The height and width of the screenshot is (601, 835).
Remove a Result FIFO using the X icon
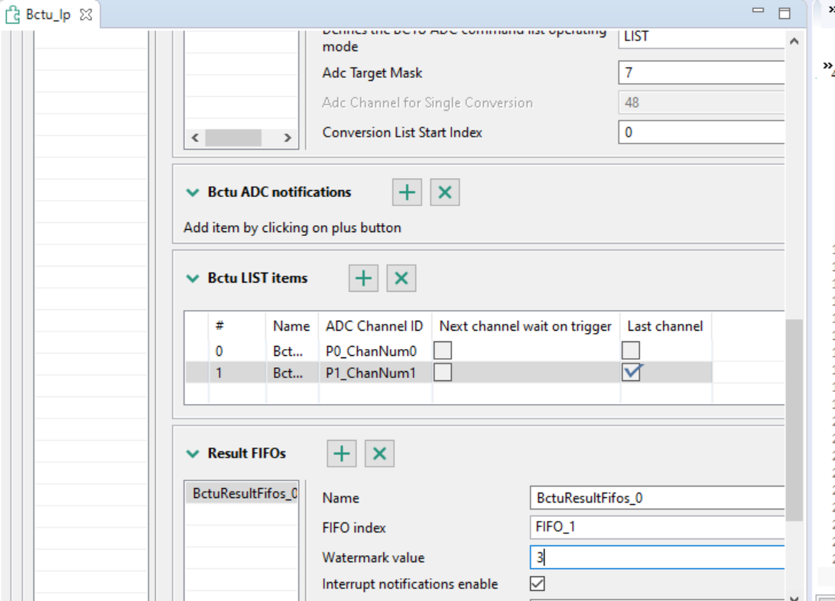pos(380,453)
